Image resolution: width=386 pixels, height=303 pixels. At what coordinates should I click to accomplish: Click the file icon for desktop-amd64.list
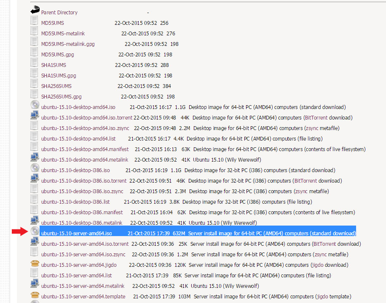tap(34, 136)
